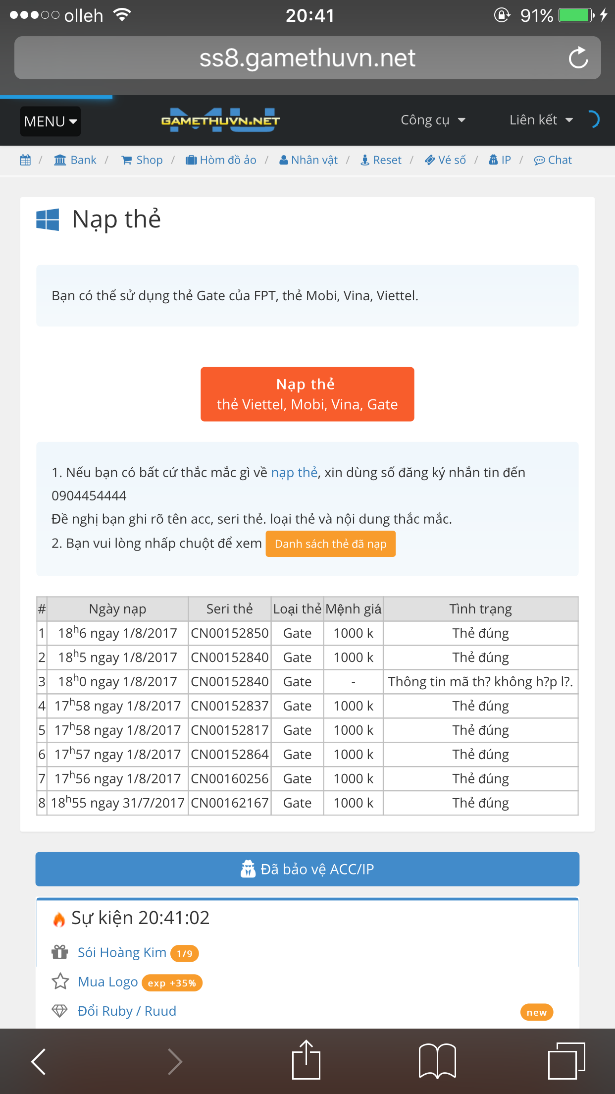Show Safari open tabs icon

(566, 1061)
